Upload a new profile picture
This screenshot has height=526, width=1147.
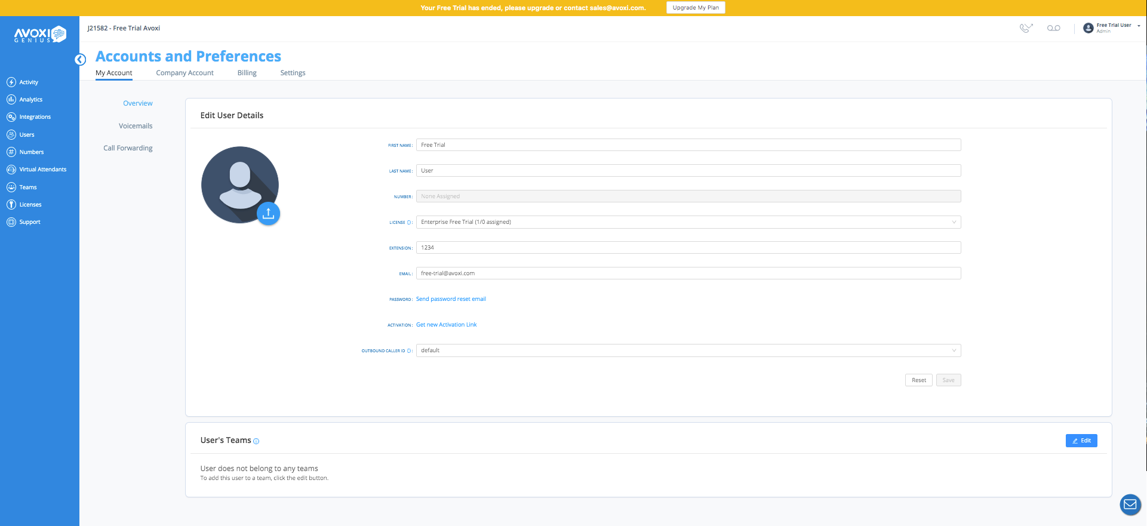point(269,213)
